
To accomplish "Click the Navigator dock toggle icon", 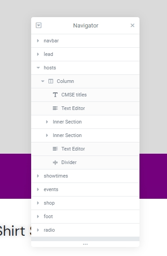I will coord(39,25).
